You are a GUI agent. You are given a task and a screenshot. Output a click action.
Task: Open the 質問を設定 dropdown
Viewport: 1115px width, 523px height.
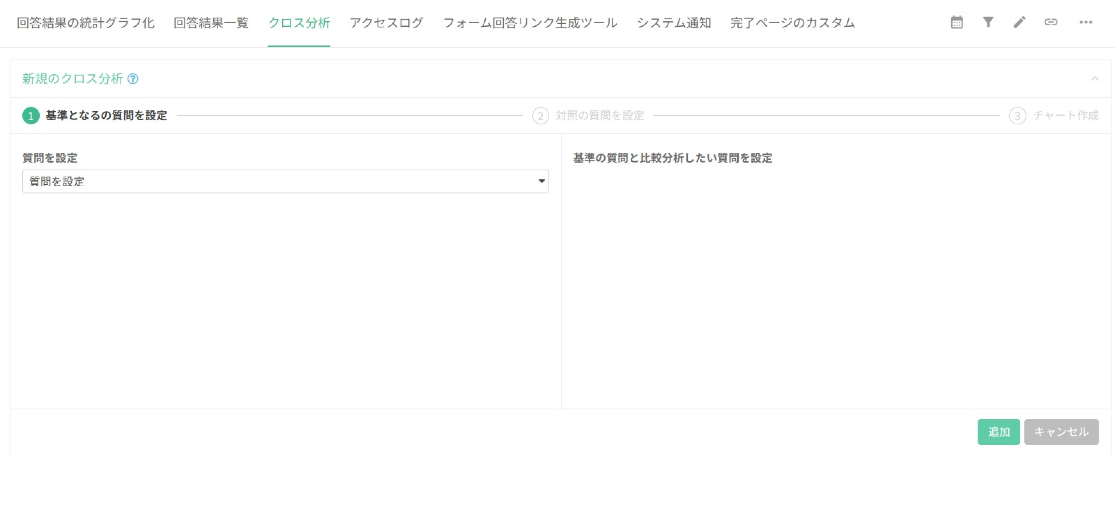pos(286,181)
